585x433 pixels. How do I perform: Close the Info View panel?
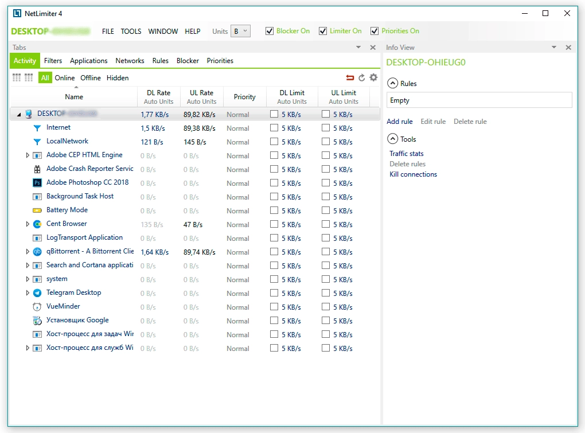pyautogui.click(x=568, y=48)
